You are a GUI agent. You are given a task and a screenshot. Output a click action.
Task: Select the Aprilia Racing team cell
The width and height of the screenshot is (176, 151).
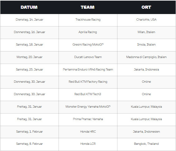click(x=88, y=32)
